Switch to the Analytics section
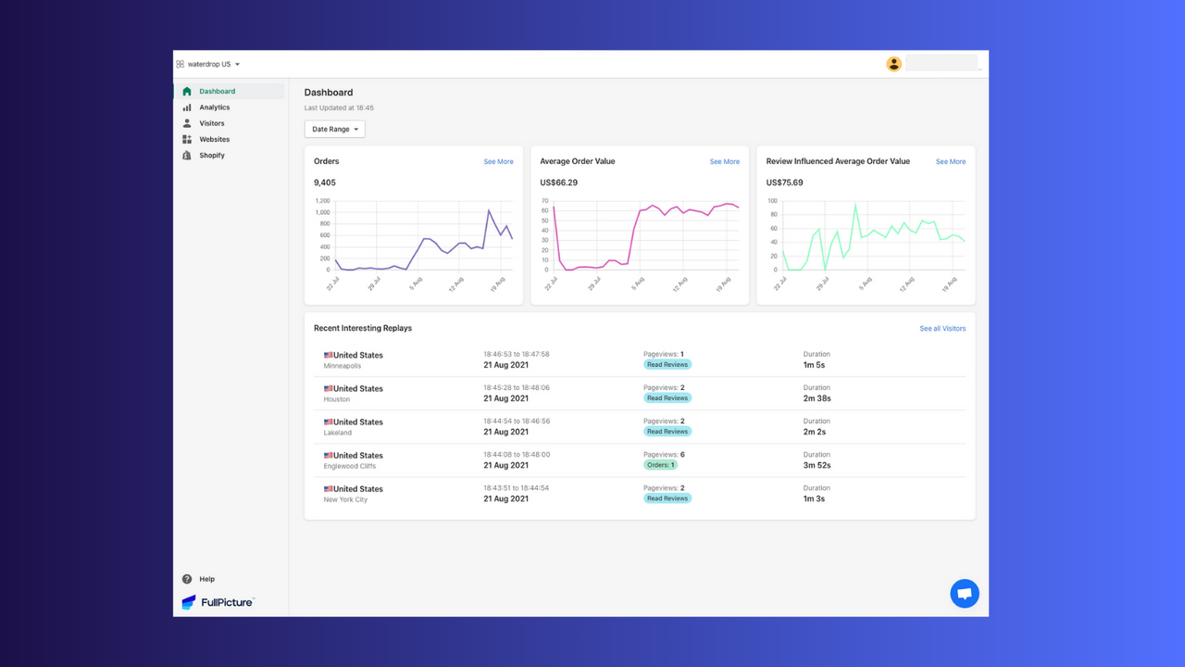1185x667 pixels. click(214, 107)
